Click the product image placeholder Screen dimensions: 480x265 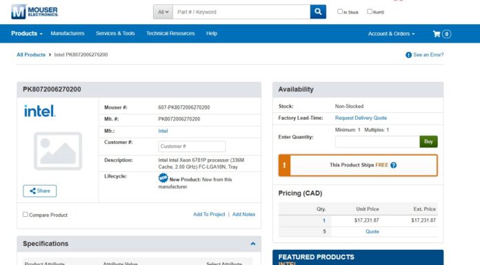(58, 151)
